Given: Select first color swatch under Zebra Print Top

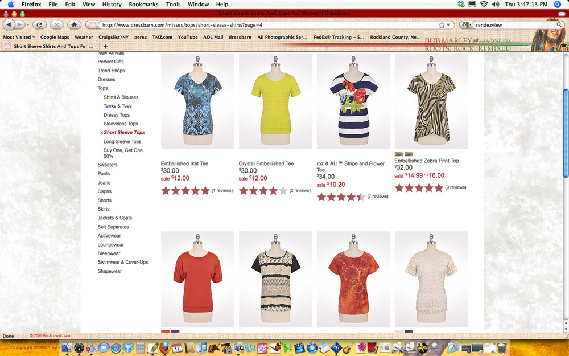Looking at the screenshot, I should 399,154.
